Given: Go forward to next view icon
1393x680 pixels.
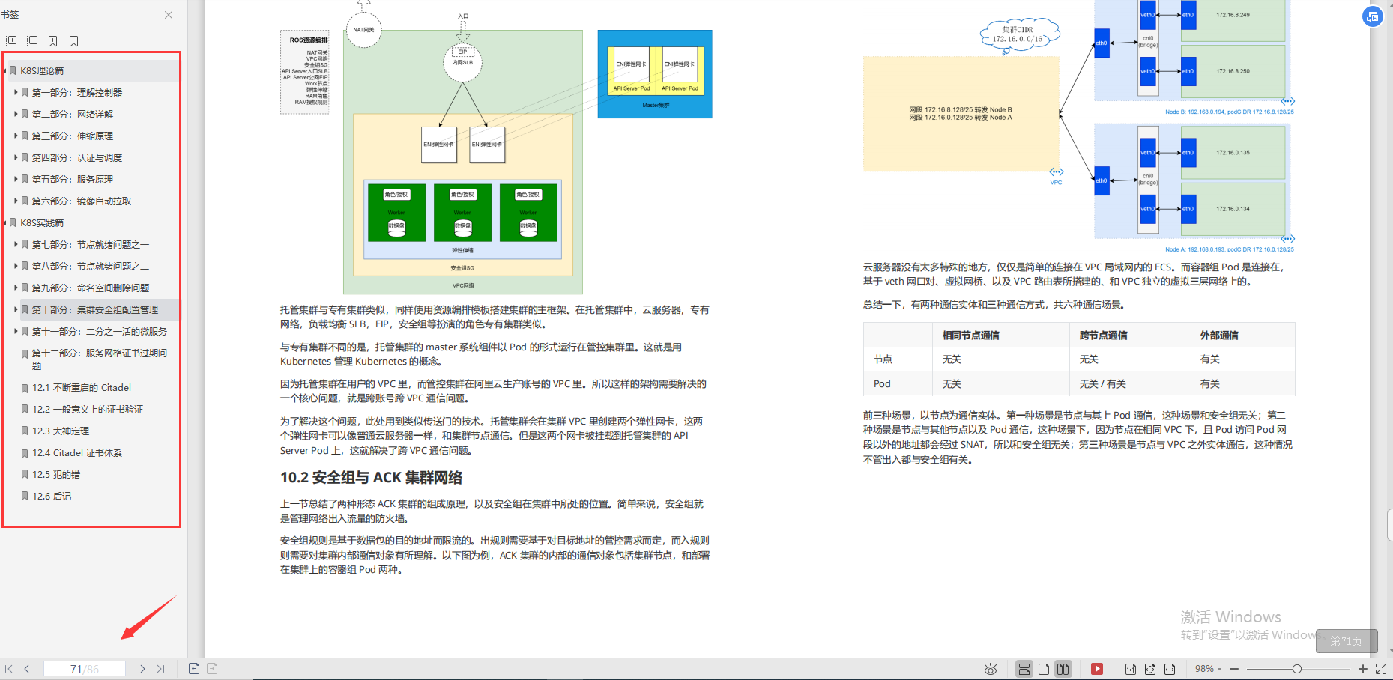Looking at the screenshot, I should click(x=212, y=669).
